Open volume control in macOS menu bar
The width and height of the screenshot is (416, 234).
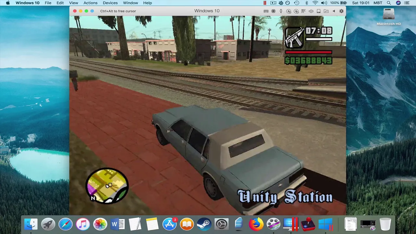324,3
